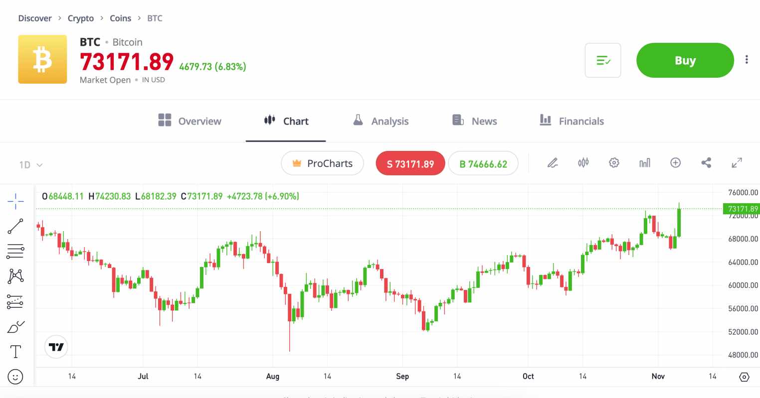Share the chart via share icon

point(706,163)
